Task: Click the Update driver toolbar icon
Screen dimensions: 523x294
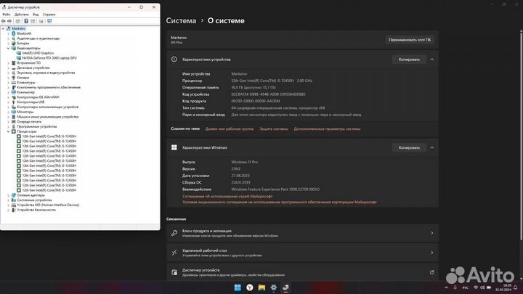Action: click(41, 21)
